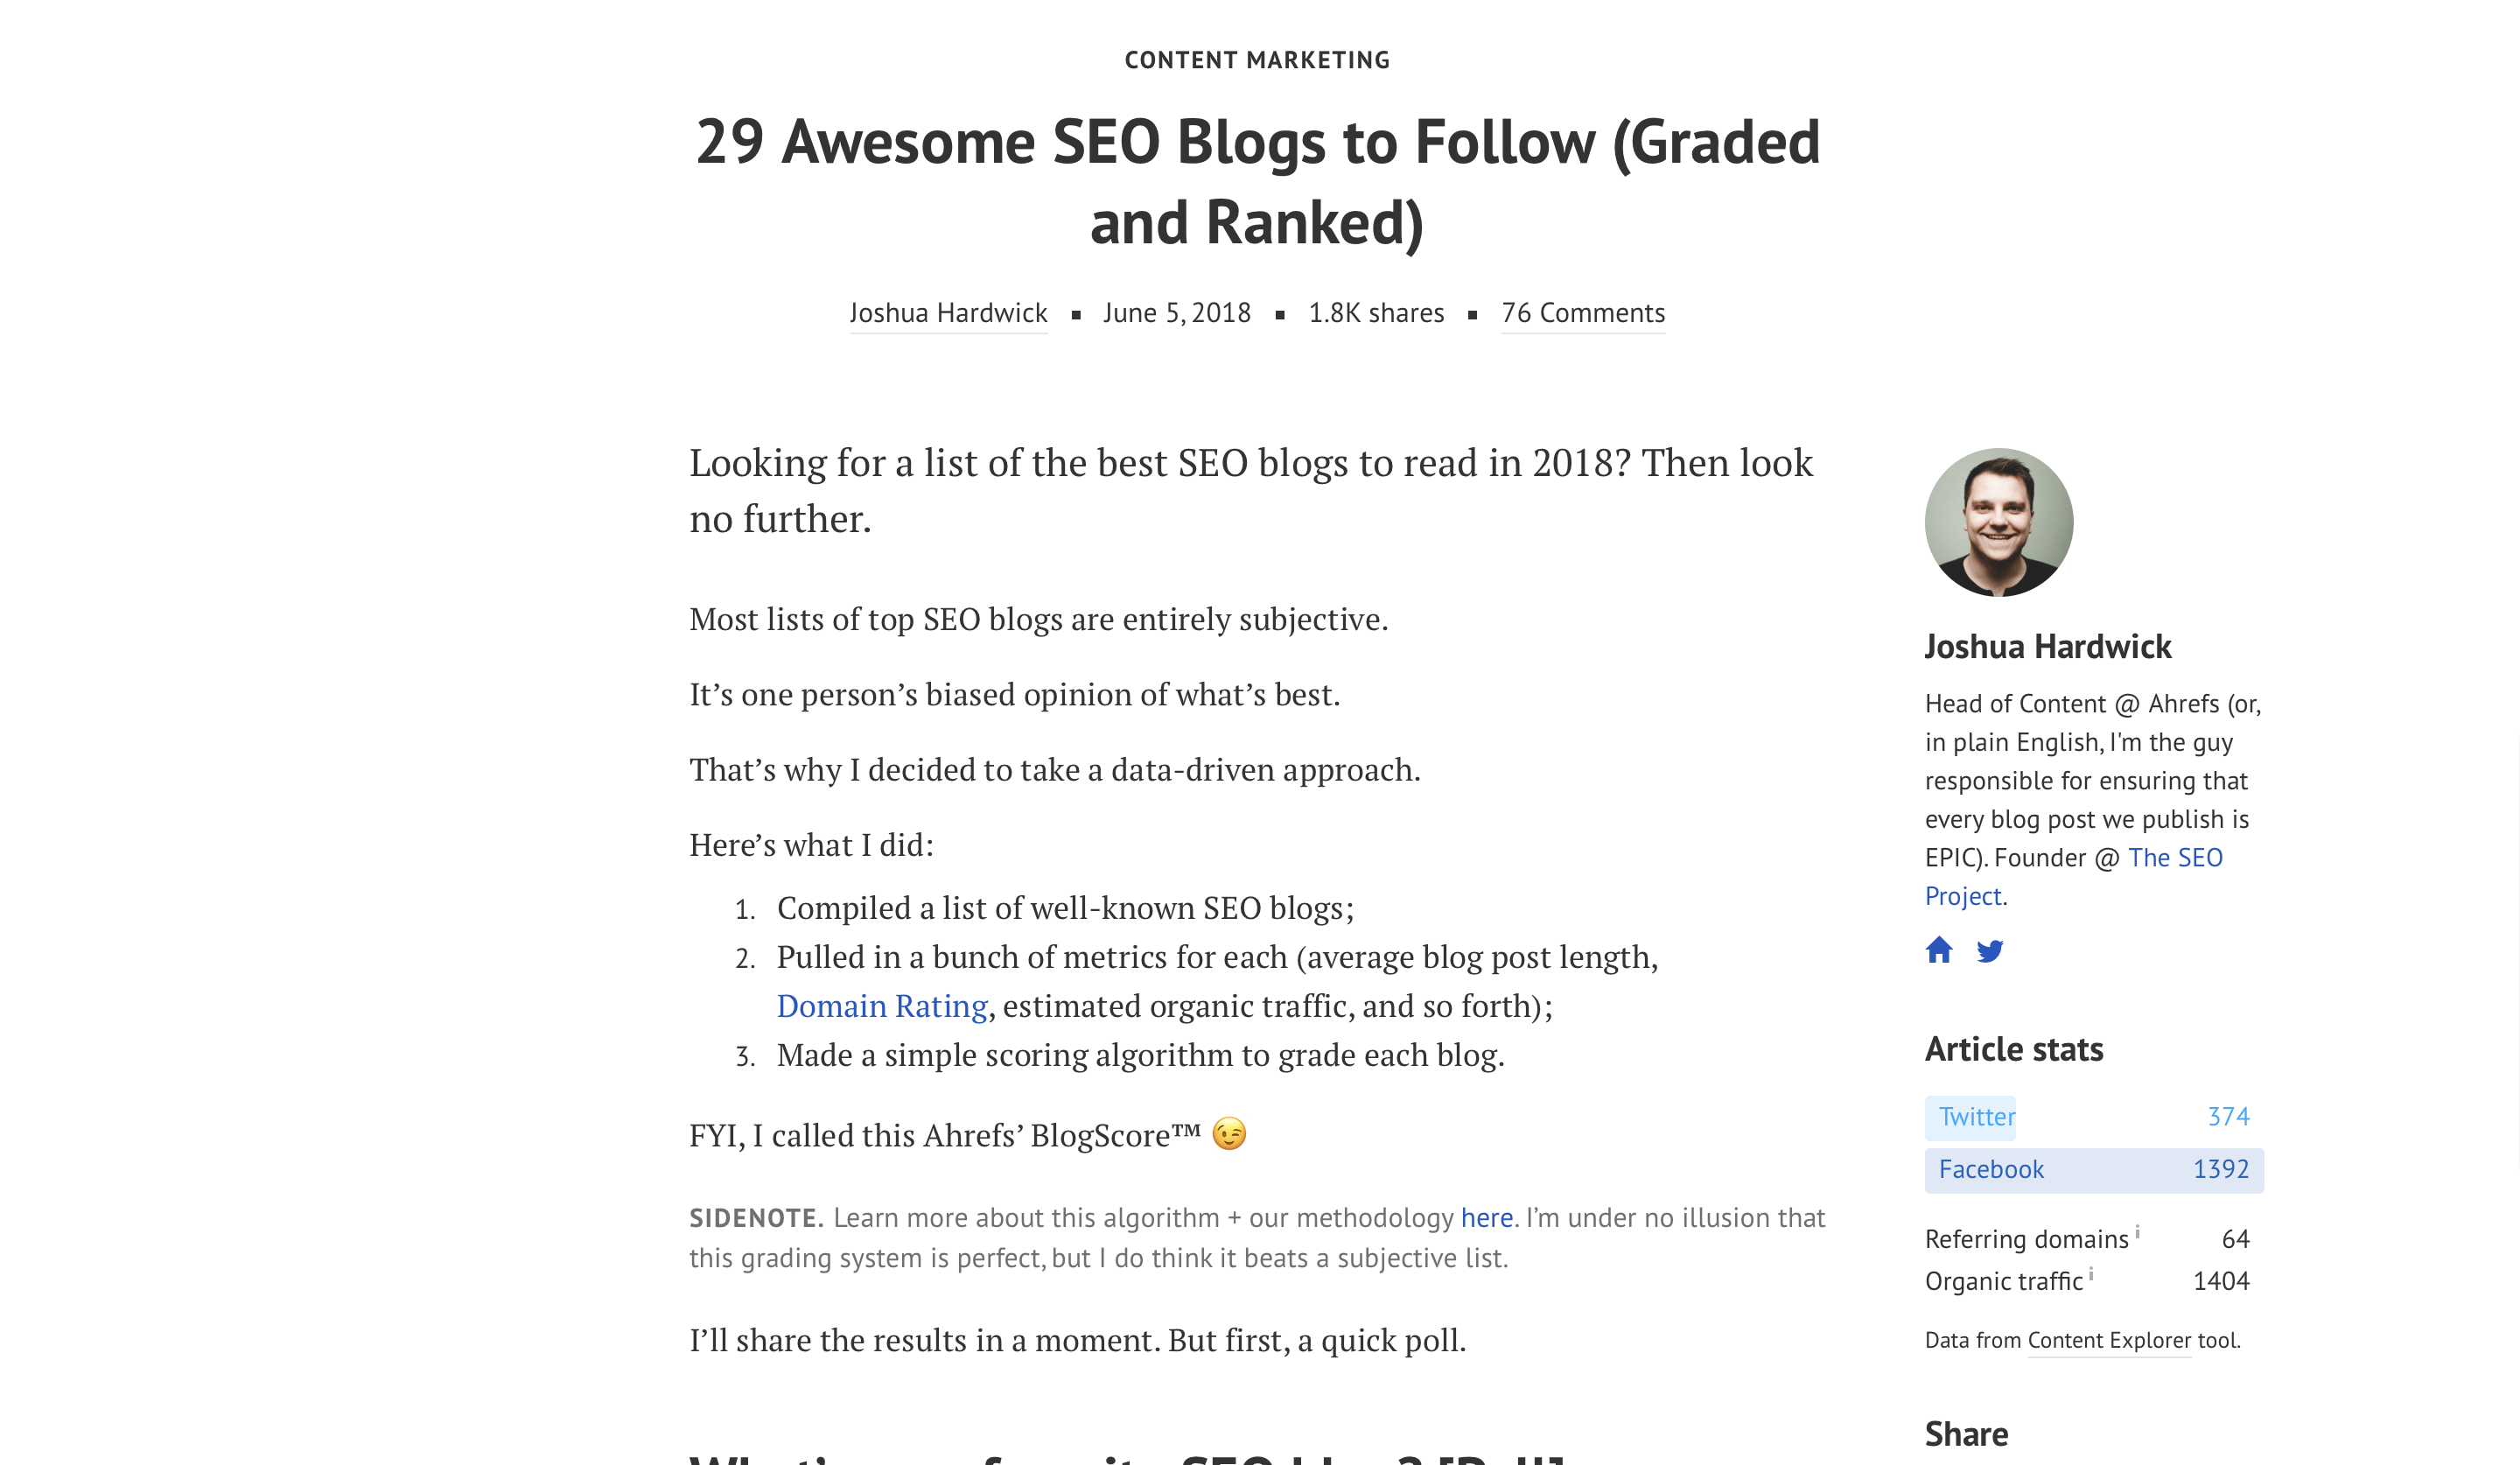Click the Facebook share stats bar
This screenshot has height=1465, width=2520.
click(2094, 1170)
